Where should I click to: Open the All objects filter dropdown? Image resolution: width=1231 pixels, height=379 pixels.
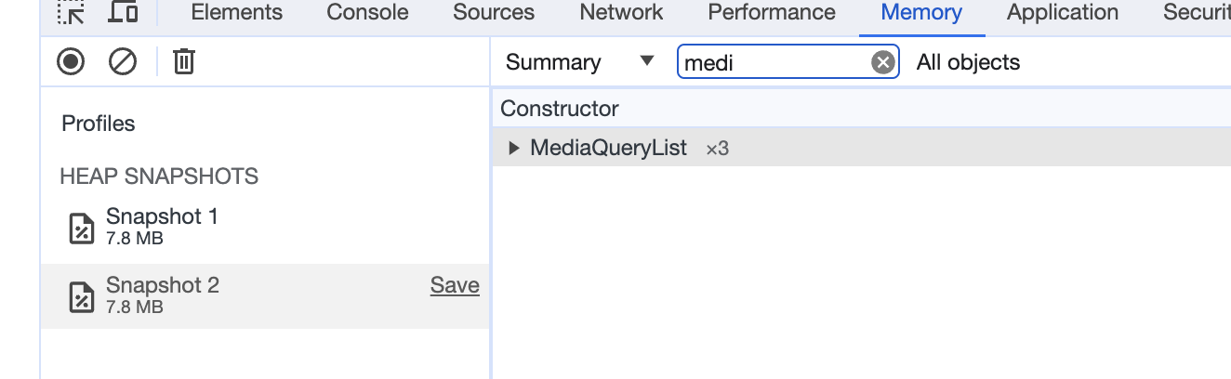[x=968, y=62]
